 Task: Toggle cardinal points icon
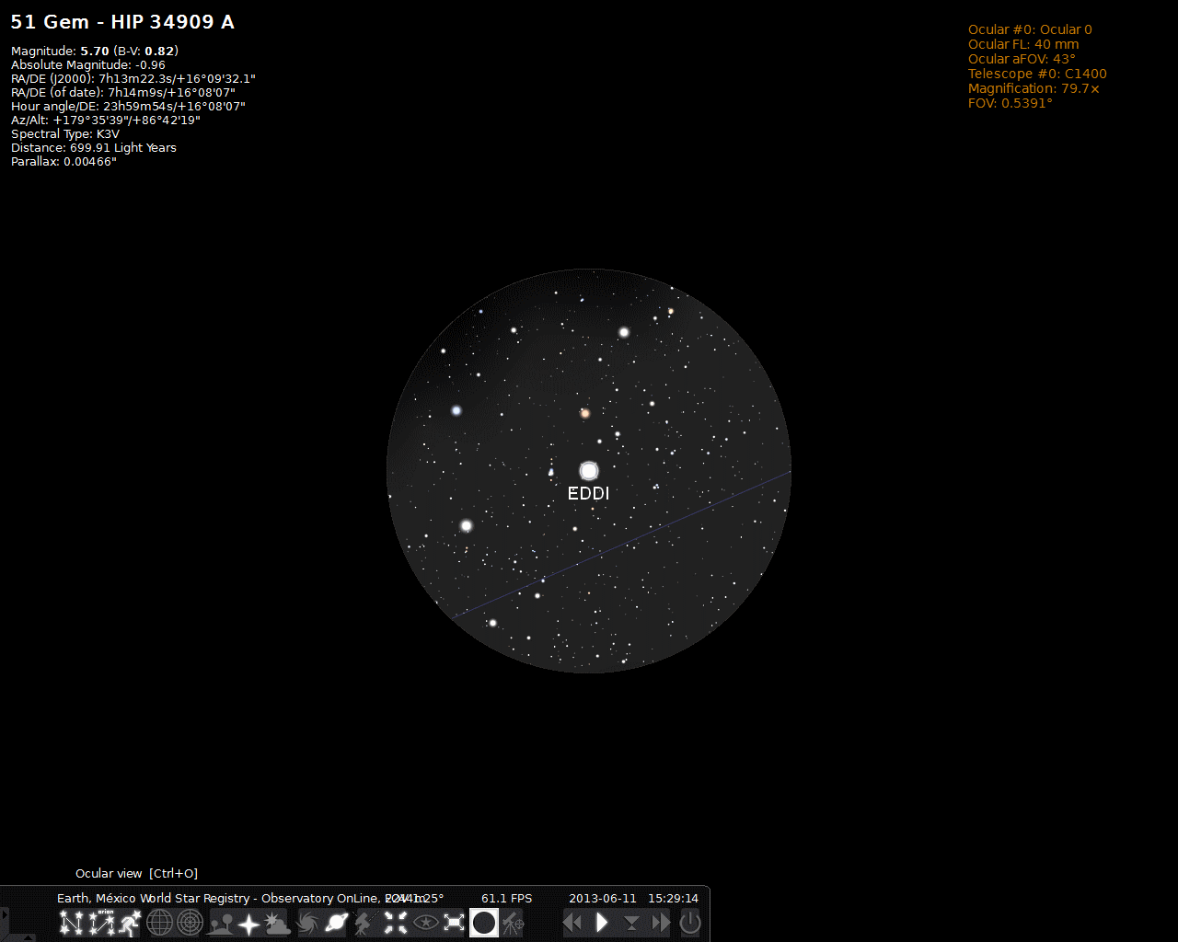point(249,923)
